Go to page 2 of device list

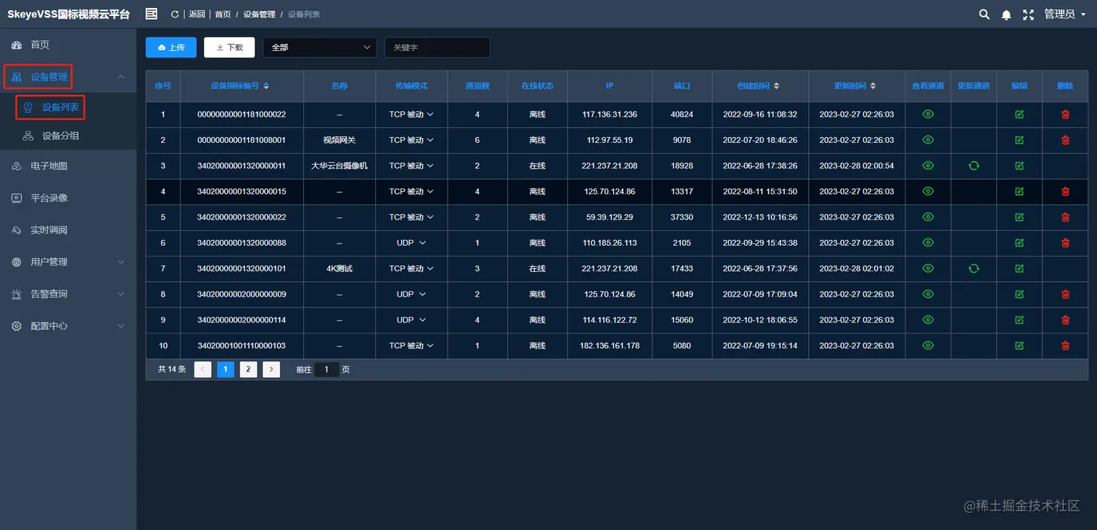click(x=248, y=370)
